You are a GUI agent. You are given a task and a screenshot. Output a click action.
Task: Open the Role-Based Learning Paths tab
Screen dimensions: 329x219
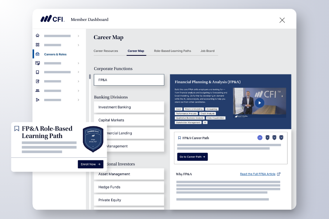pos(172,51)
